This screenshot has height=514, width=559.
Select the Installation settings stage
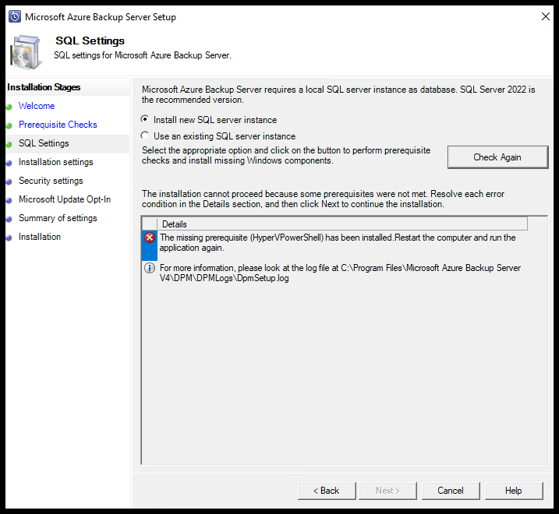[56, 162]
